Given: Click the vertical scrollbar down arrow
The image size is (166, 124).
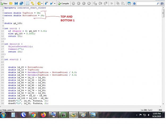Looking at the screenshot, I should [x=163, y=104].
